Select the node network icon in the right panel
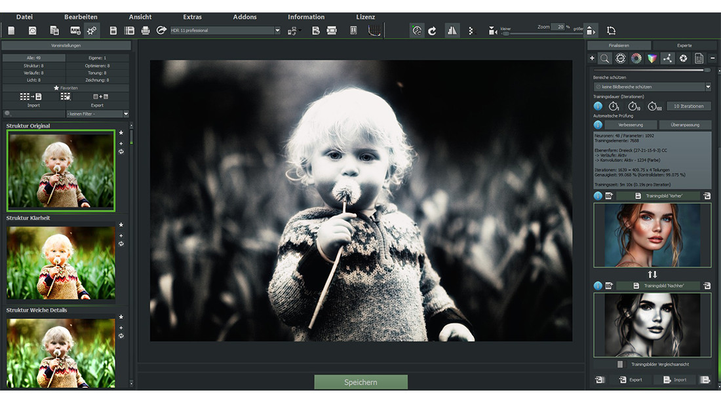 [x=667, y=58]
